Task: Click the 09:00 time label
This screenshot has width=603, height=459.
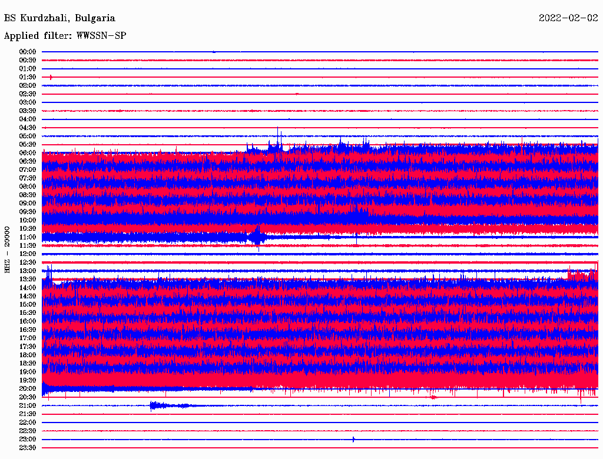Action: 28,204
